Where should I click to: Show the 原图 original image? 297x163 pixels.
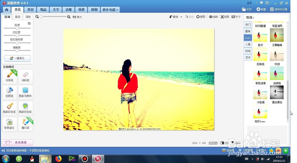click(201, 17)
